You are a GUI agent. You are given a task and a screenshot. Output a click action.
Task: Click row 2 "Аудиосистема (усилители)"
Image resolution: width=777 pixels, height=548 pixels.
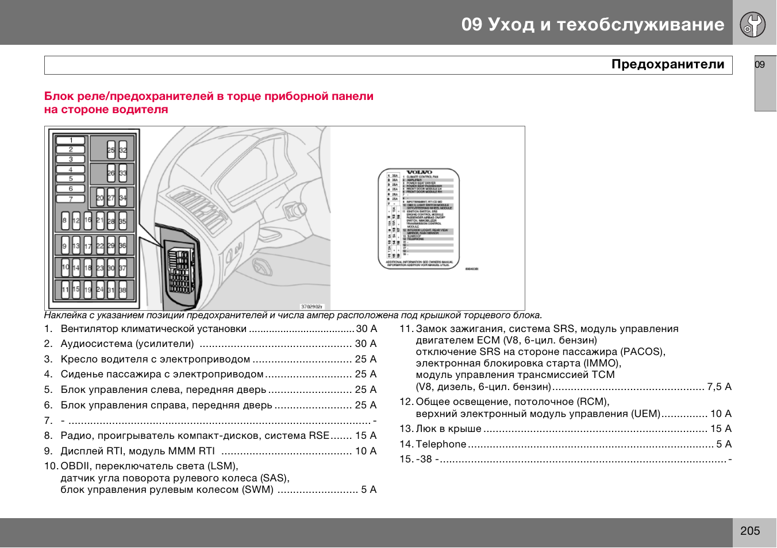tap(210, 344)
